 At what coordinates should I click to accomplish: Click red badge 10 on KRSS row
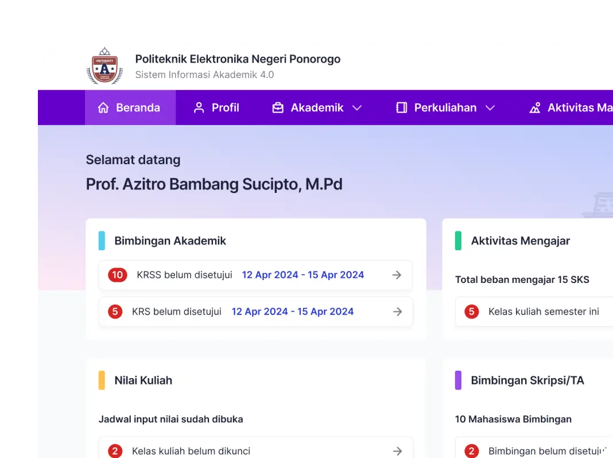coord(118,275)
